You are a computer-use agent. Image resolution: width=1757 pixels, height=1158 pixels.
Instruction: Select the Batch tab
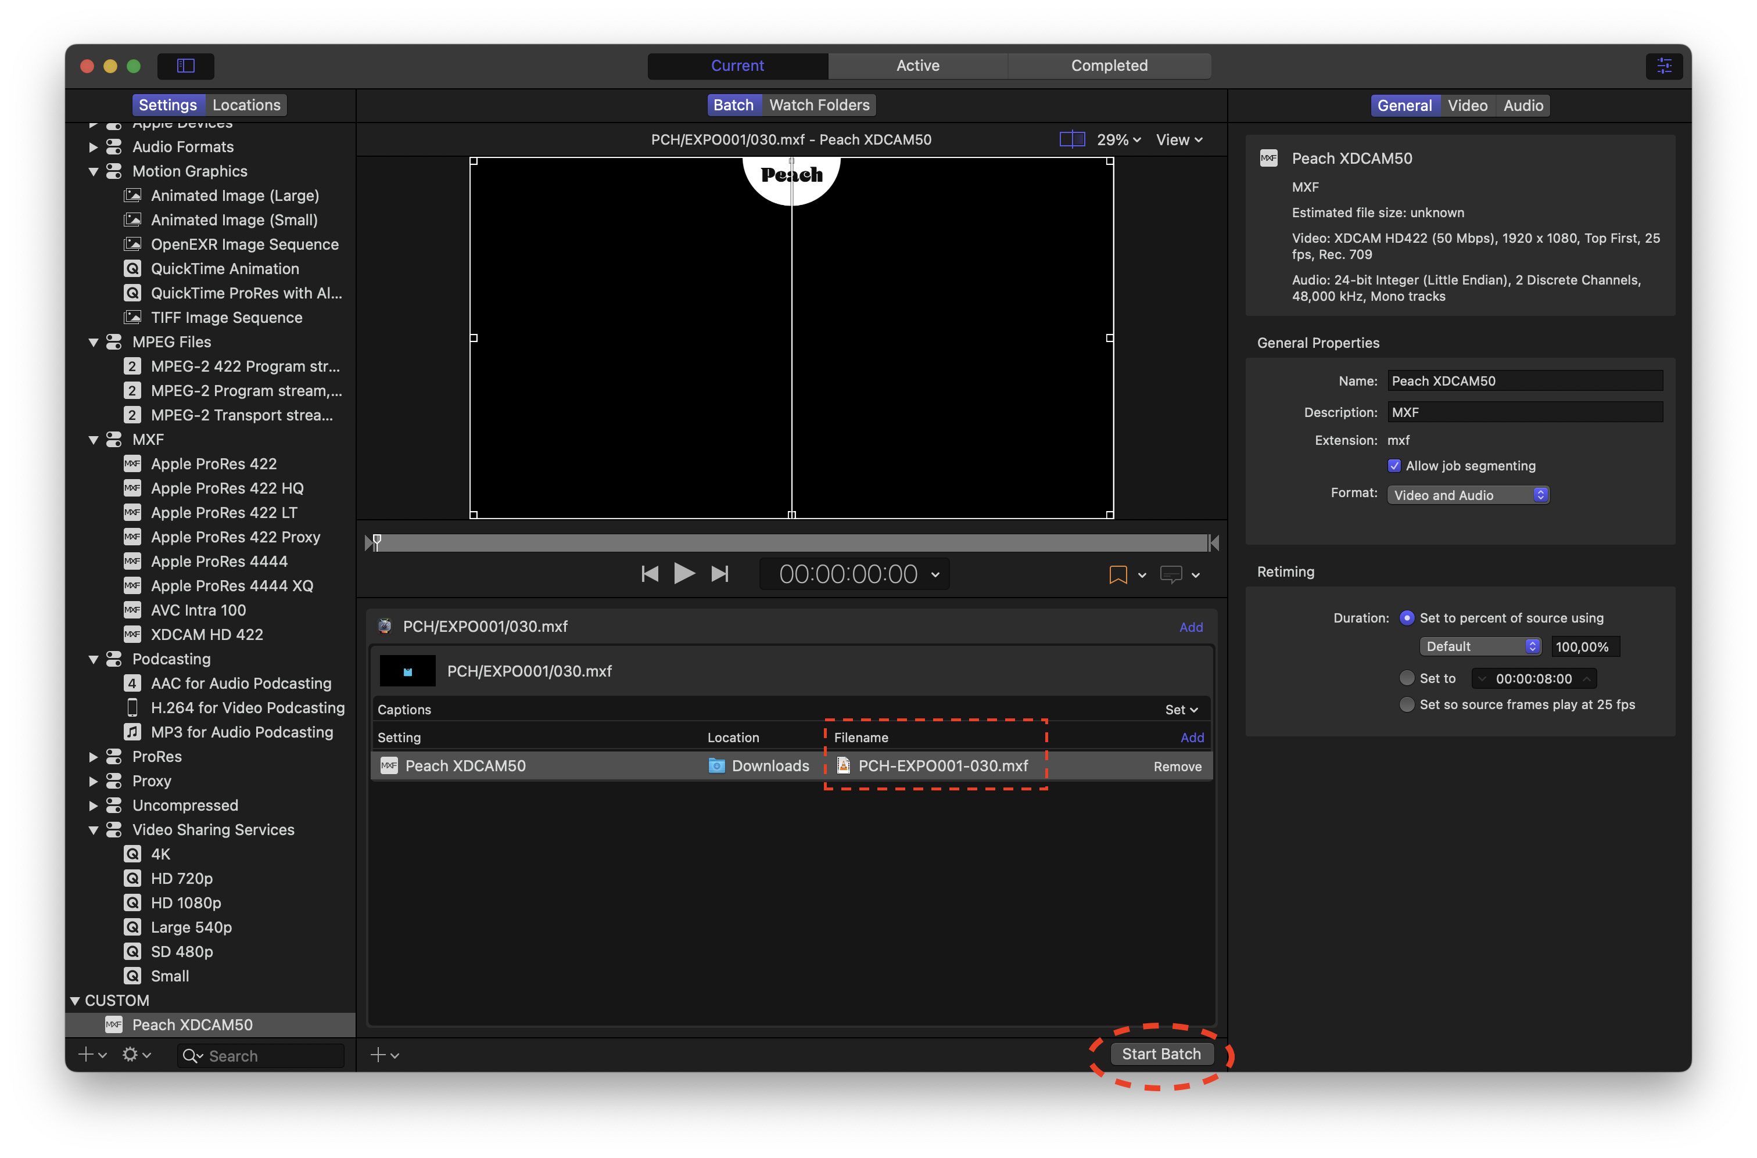tap(733, 105)
